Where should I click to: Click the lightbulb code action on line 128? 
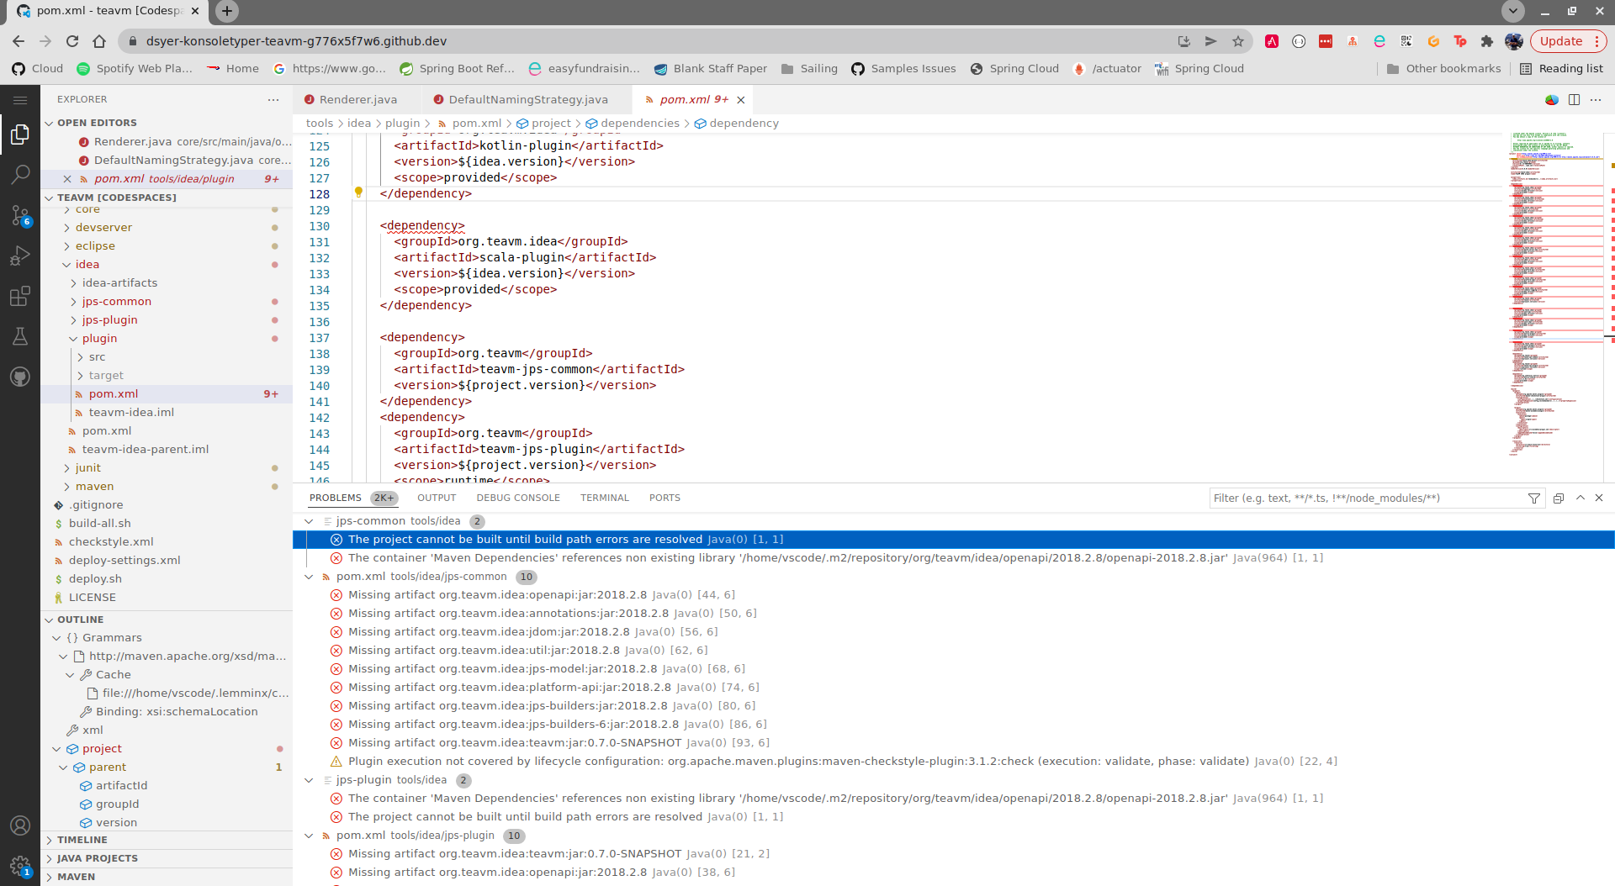click(x=358, y=192)
